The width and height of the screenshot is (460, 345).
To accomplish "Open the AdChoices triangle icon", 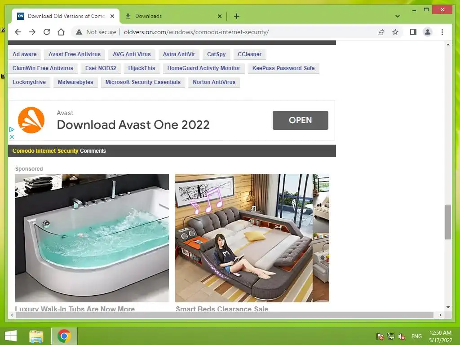I will click(x=12, y=129).
